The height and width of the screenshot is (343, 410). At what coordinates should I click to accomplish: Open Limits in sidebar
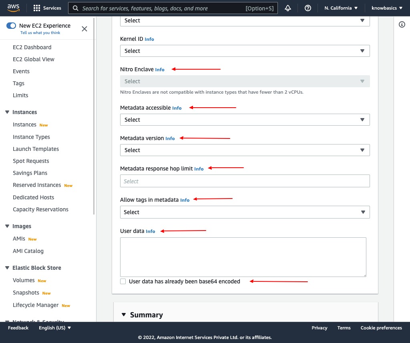coord(20,95)
